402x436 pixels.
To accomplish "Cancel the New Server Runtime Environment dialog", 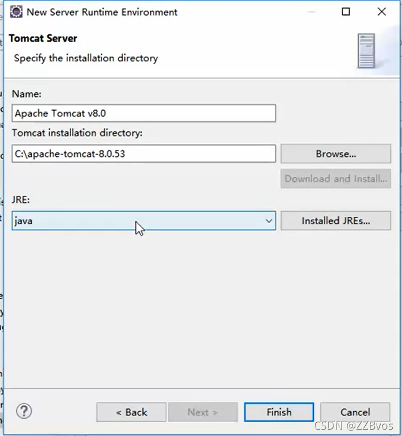I will tap(355, 412).
